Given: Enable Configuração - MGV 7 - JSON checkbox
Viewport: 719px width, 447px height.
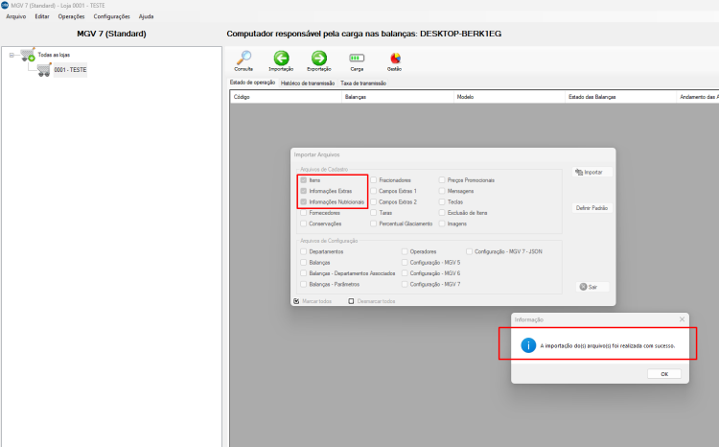Looking at the screenshot, I should (469, 251).
